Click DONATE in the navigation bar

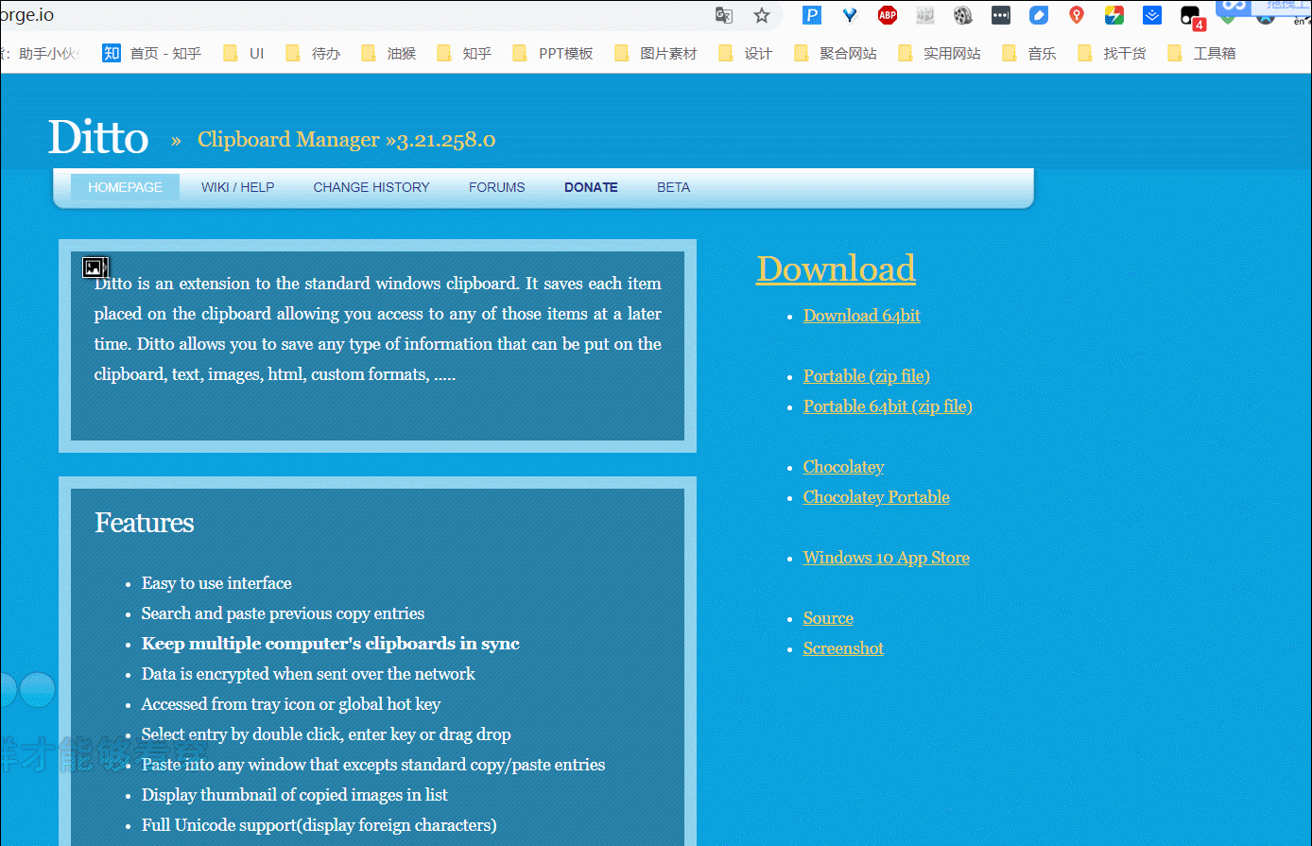[x=591, y=187]
